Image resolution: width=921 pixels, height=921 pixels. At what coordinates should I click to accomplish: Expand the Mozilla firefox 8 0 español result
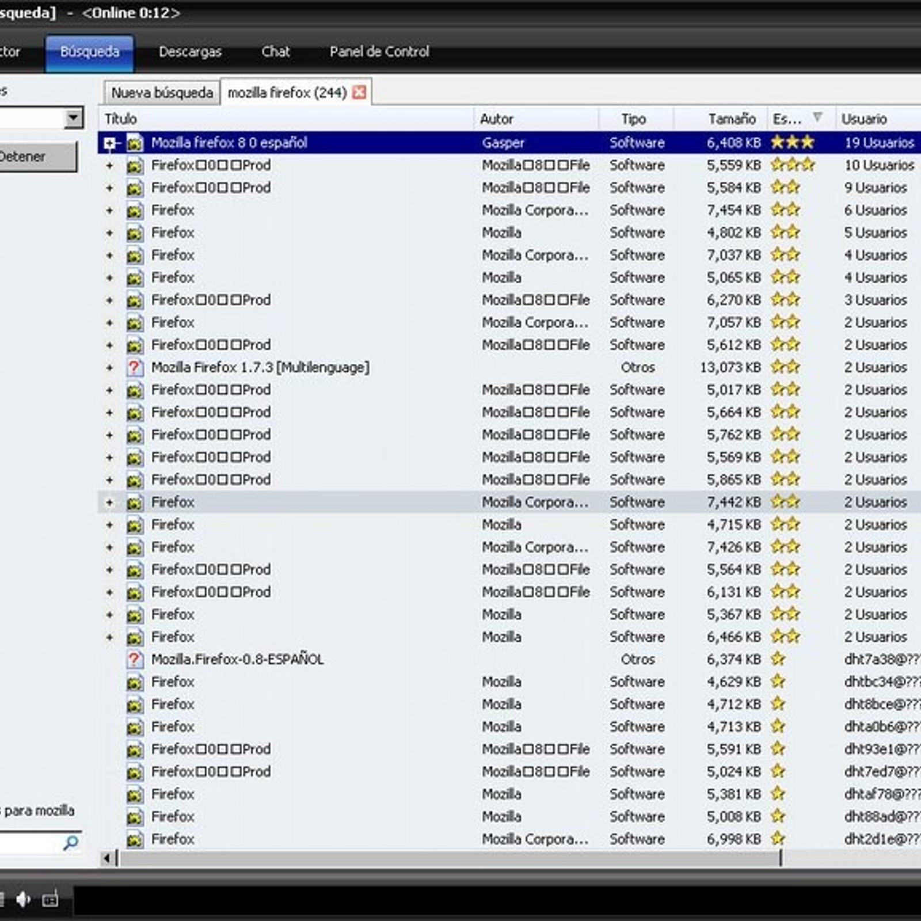tap(110, 143)
